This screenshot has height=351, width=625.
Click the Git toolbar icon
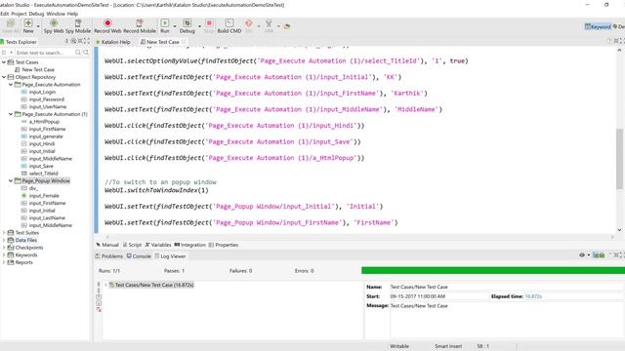[249, 23]
